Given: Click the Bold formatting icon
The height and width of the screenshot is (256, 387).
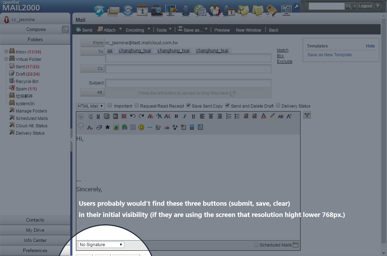Looking at the screenshot, I should [x=176, y=116].
